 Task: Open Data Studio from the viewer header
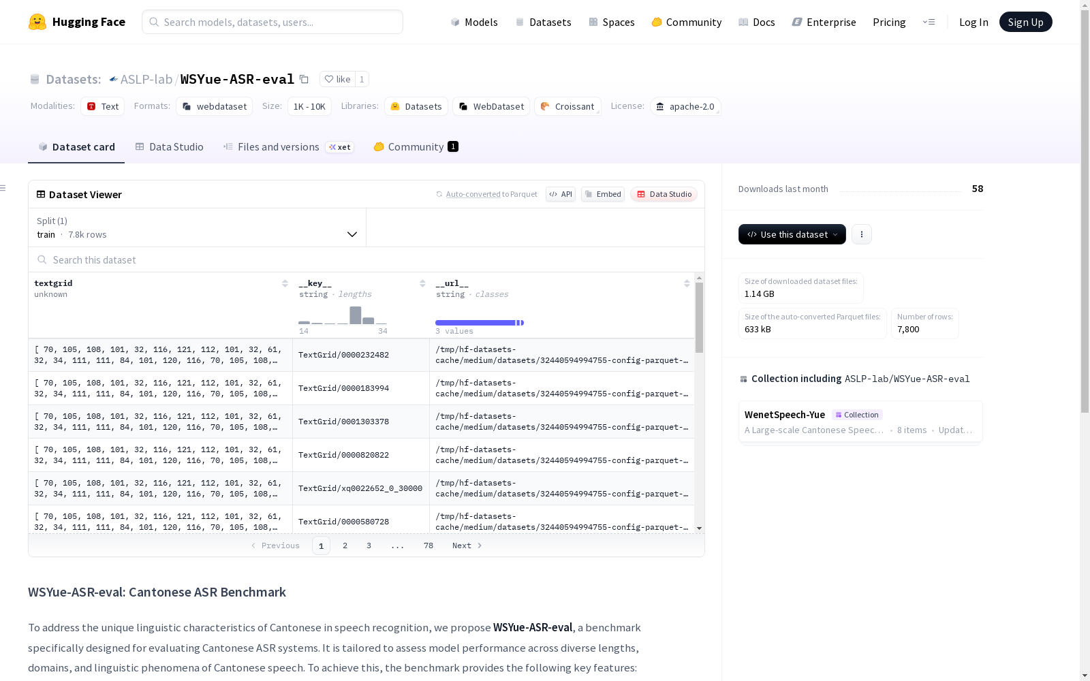pos(664,194)
